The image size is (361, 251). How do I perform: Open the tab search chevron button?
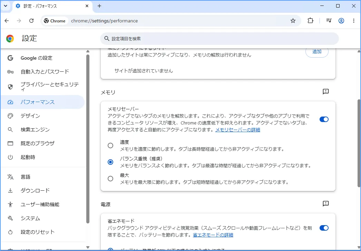tap(6, 6)
